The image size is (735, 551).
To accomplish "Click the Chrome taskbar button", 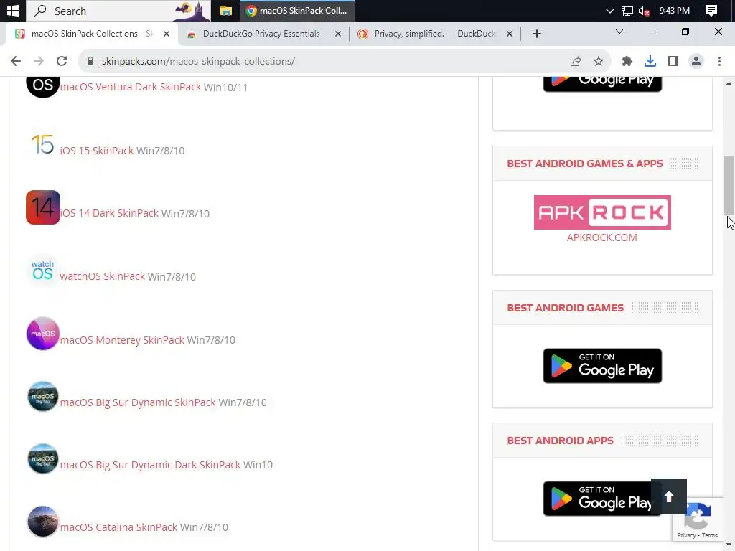I will tap(297, 10).
